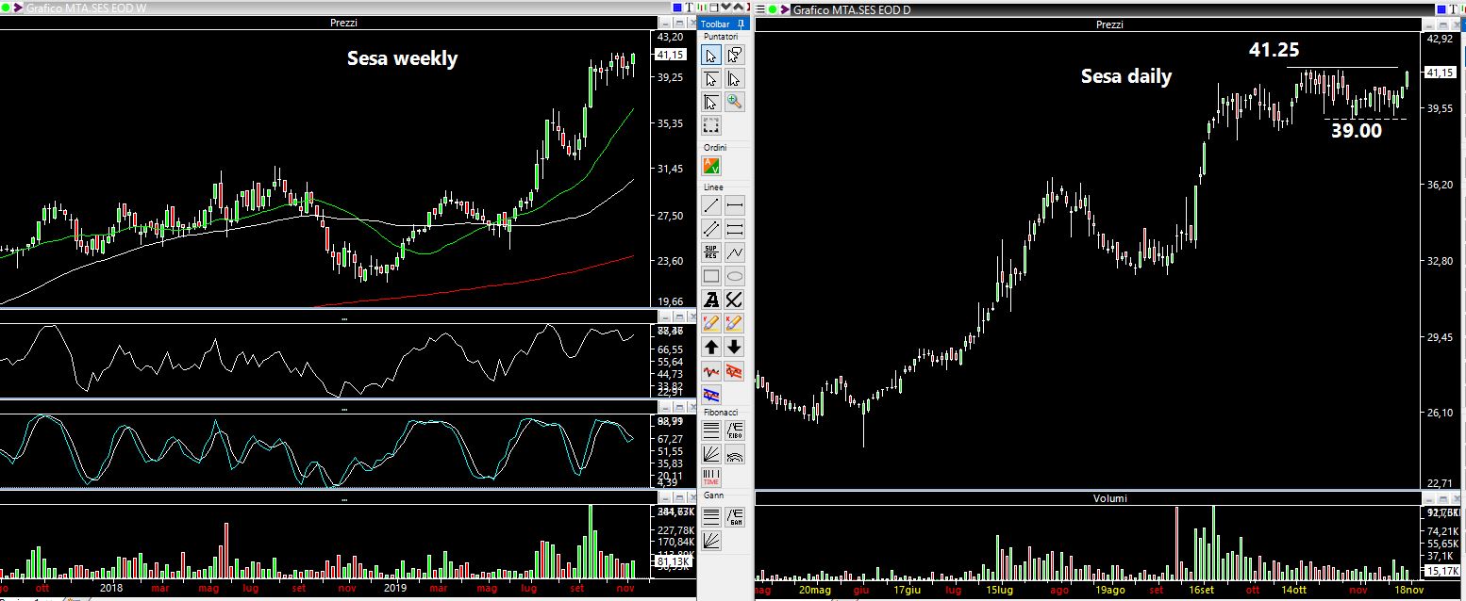This screenshot has height=601, width=1466.
Task: Select the Fibonacci arcs tool
Action: pyautogui.click(x=735, y=455)
